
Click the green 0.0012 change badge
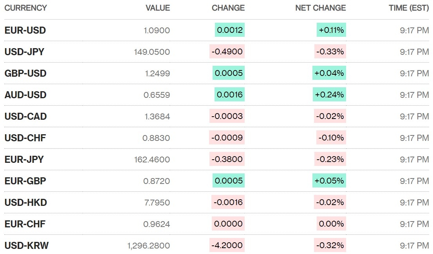click(x=230, y=30)
